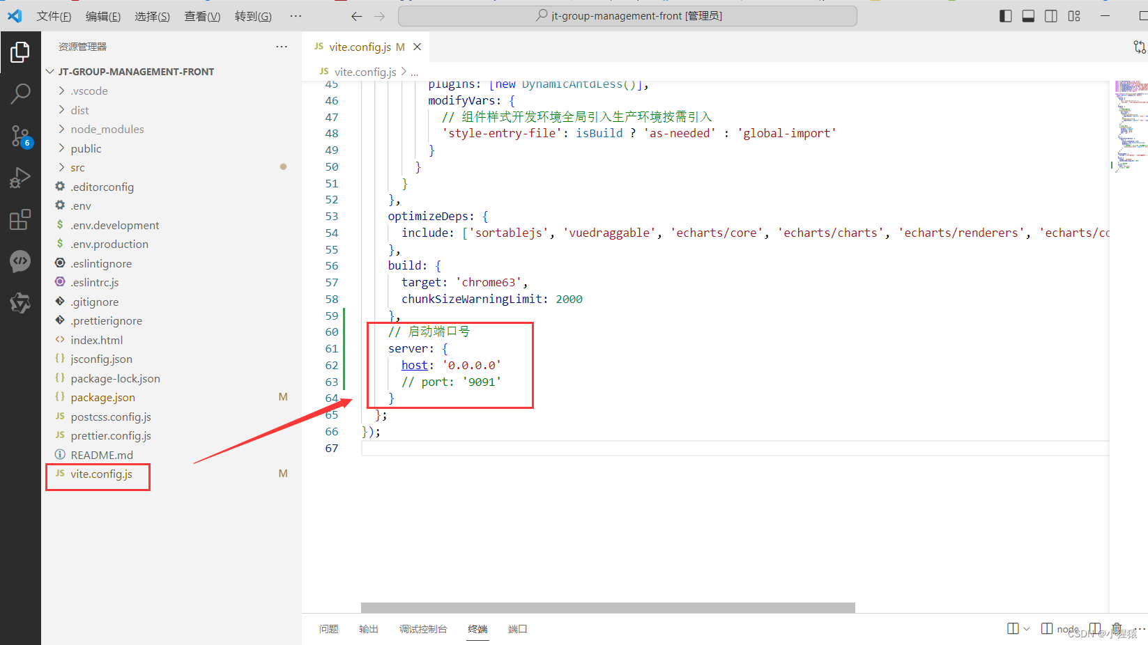Image resolution: width=1148 pixels, height=645 pixels.
Task: Click the code minimap overview
Action: tap(1129, 125)
